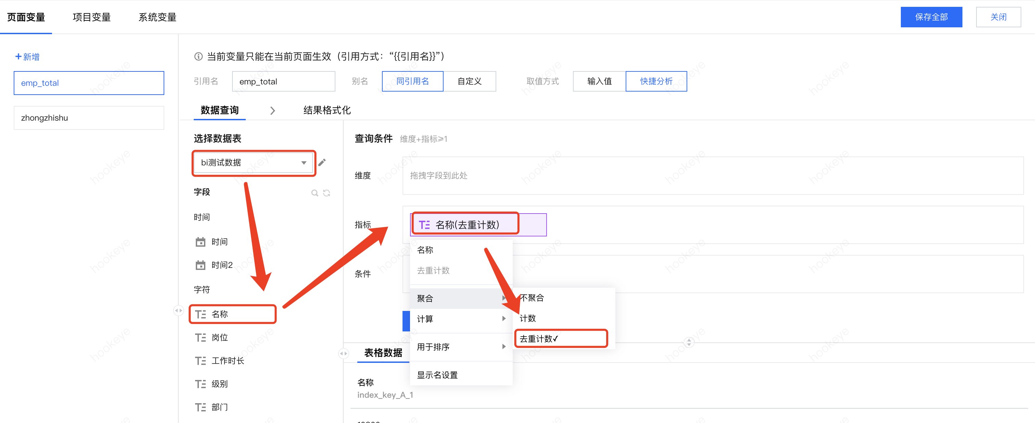Click the pencil edit icon beside data table
Viewport: 1035px width, 423px height.
click(322, 162)
